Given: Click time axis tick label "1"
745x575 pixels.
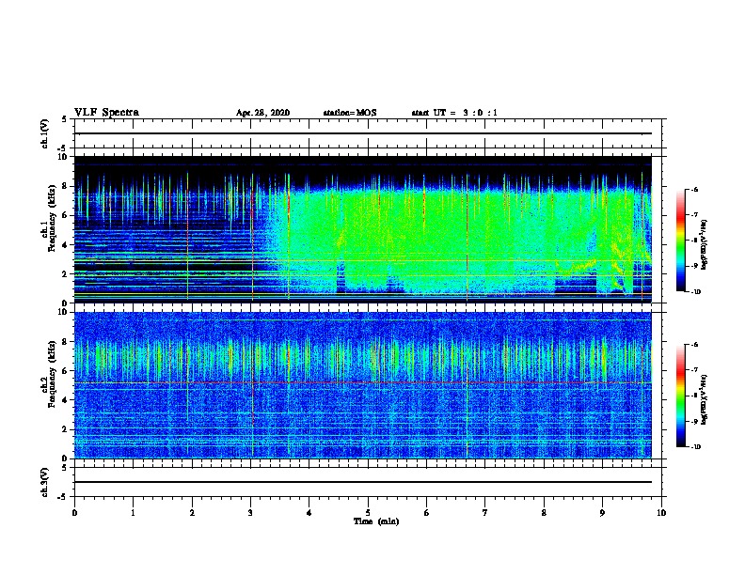Looking at the screenshot, I should pyautogui.click(x=133, y=513).
